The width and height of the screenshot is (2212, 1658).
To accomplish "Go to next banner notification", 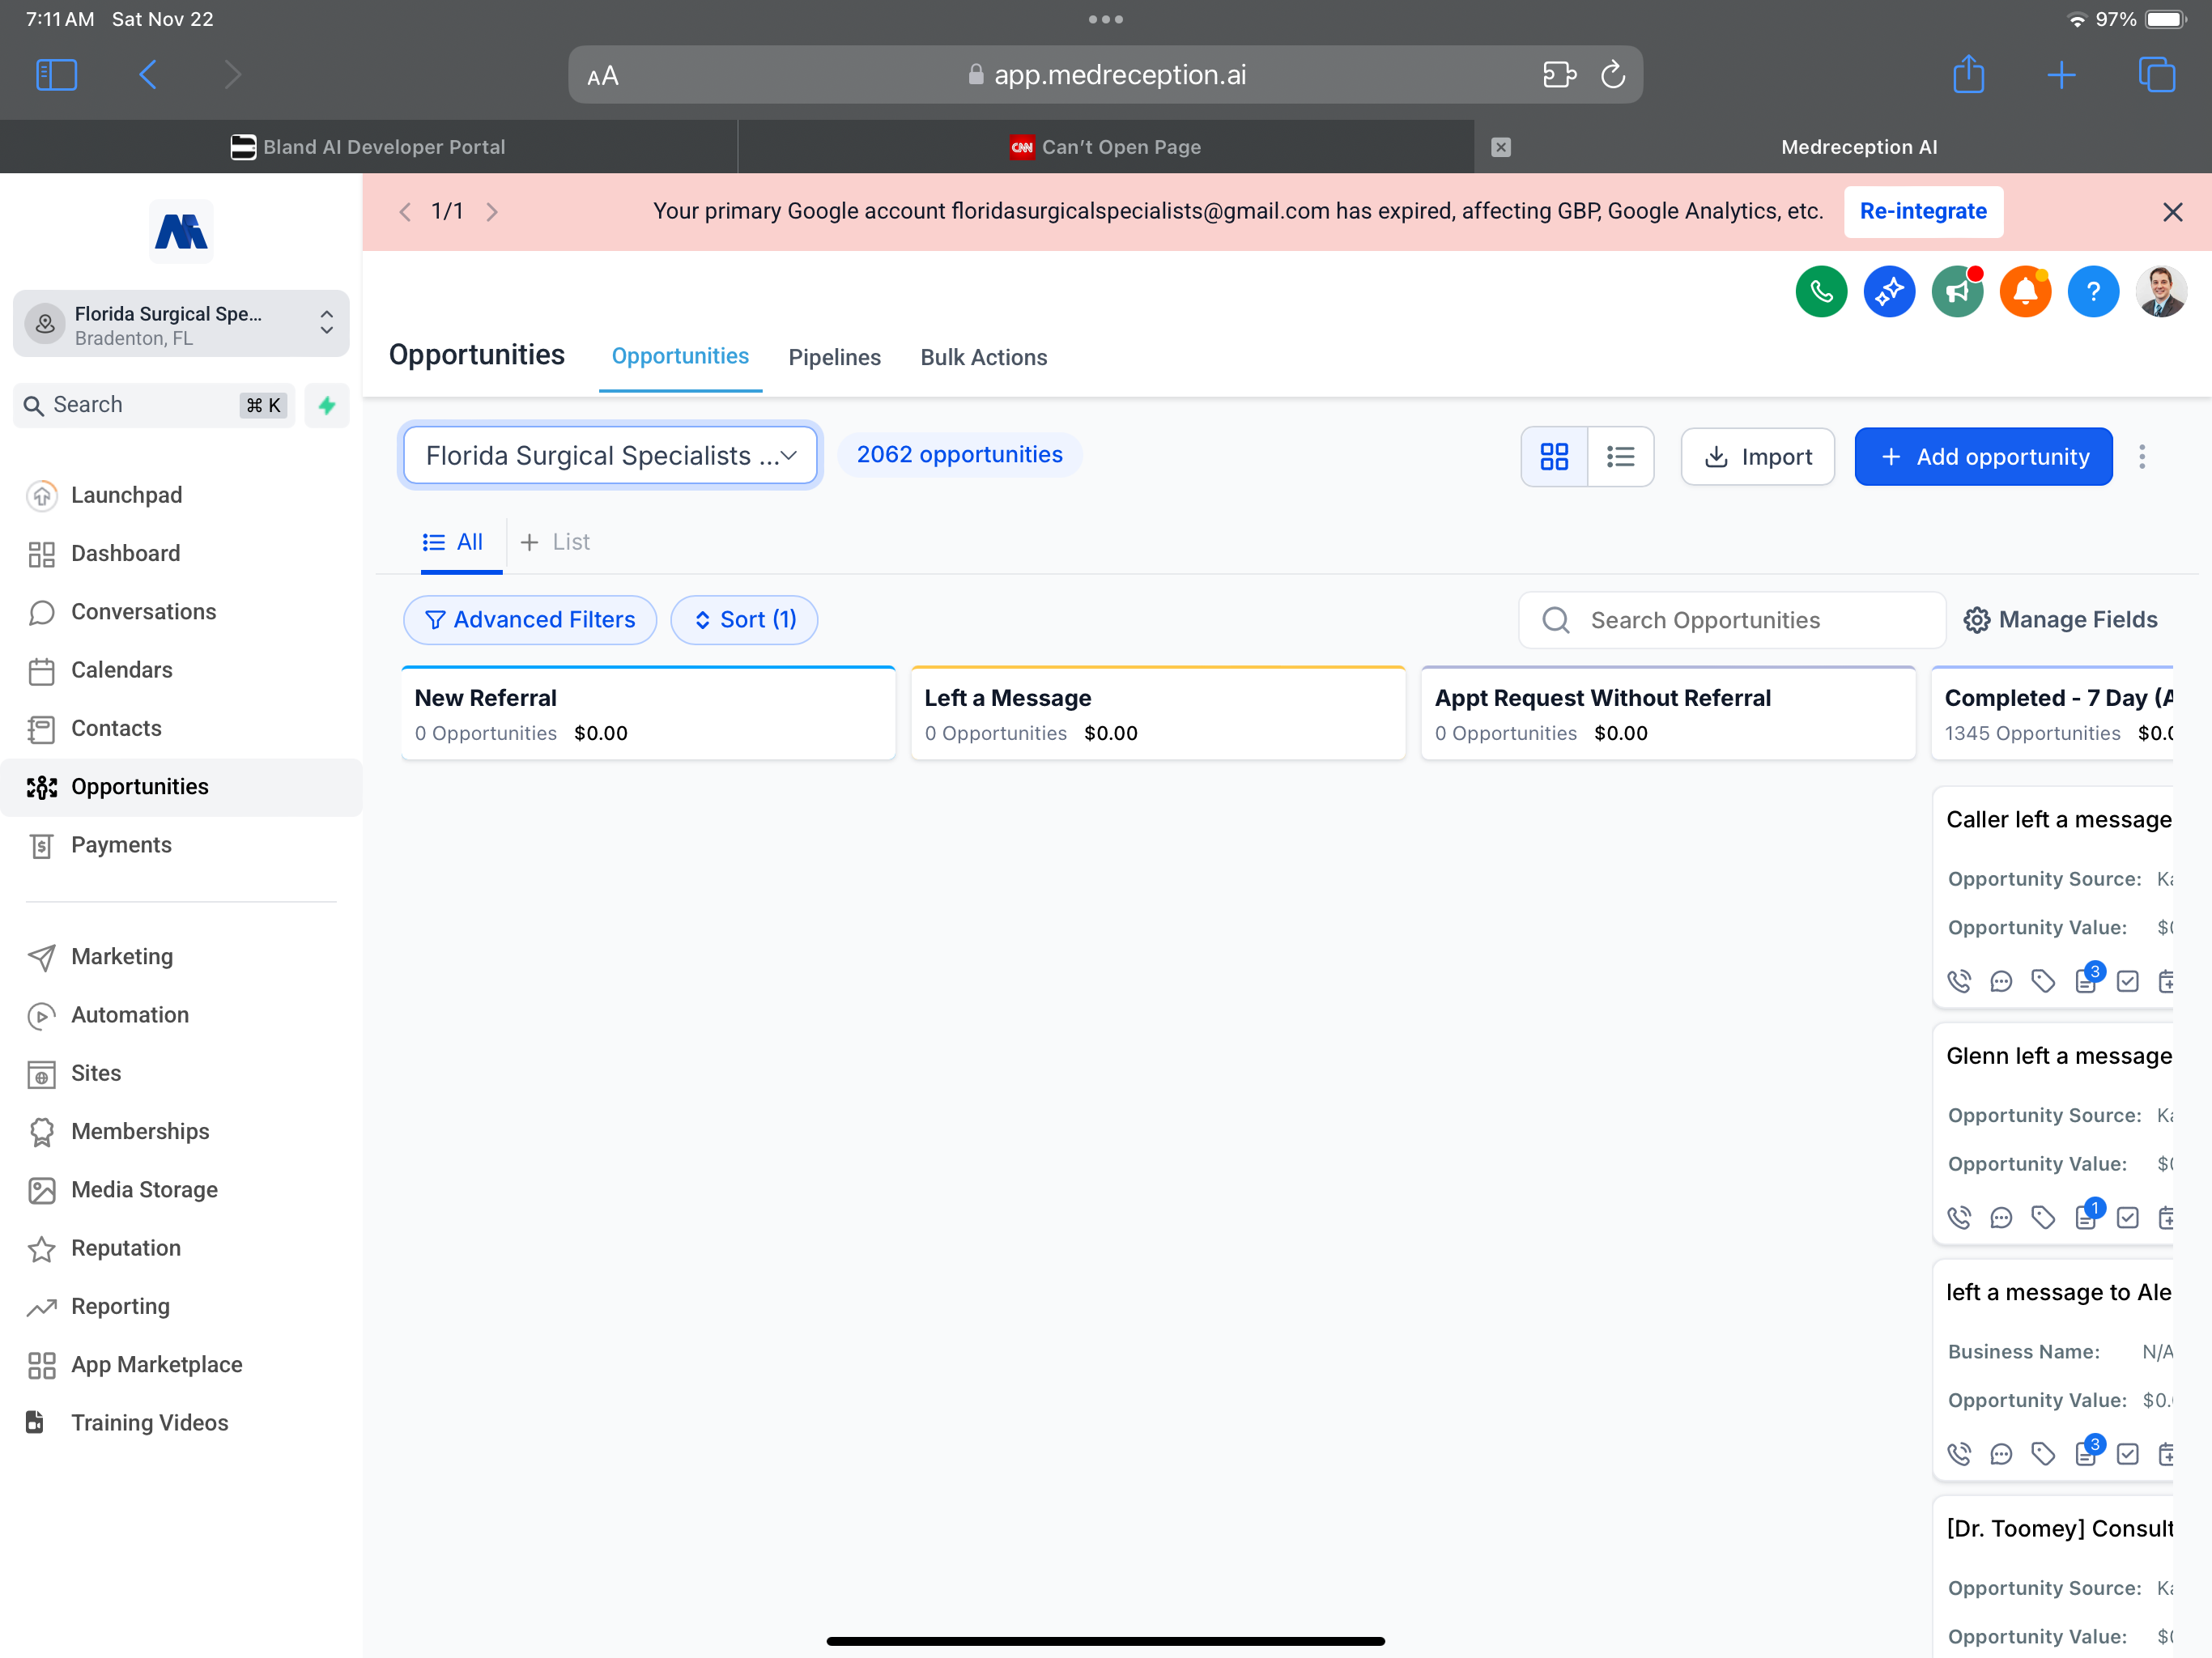I will click(x=492, y=212).
